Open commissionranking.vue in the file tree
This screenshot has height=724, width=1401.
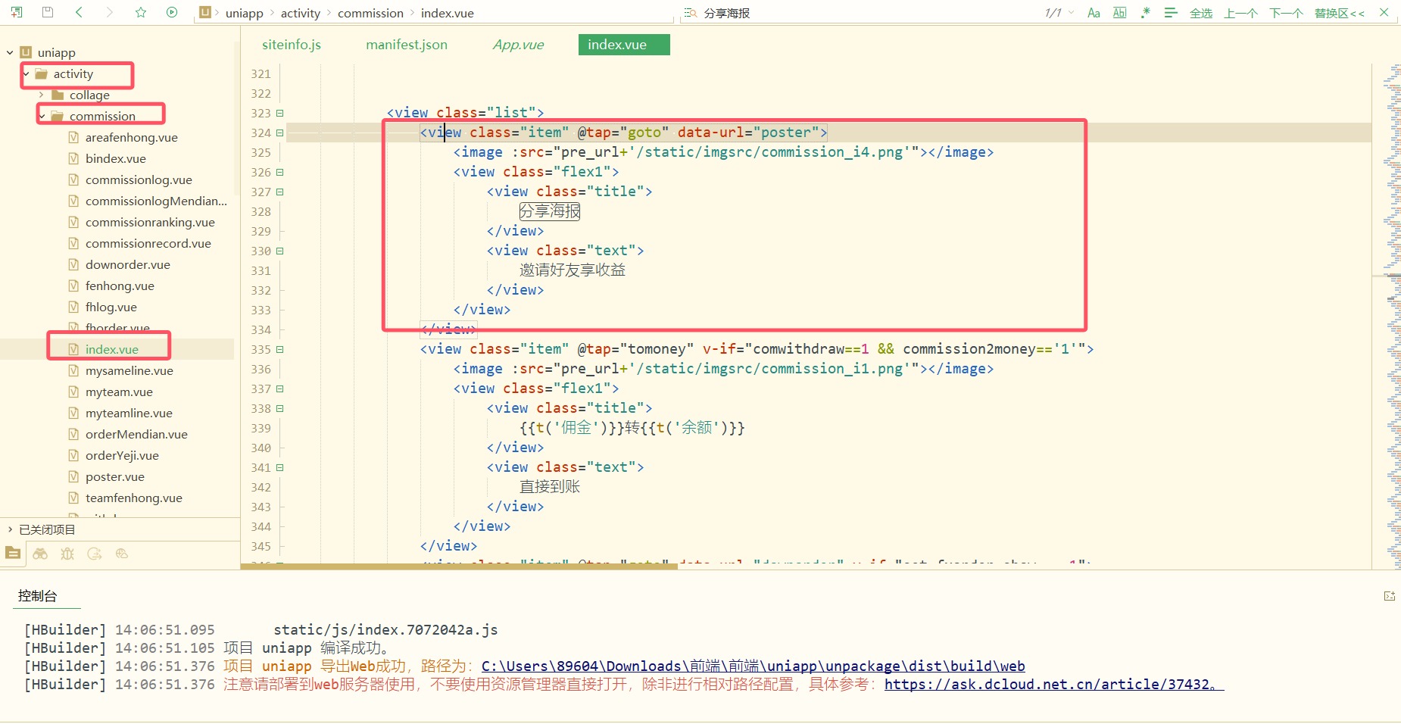tap(150, 222)
